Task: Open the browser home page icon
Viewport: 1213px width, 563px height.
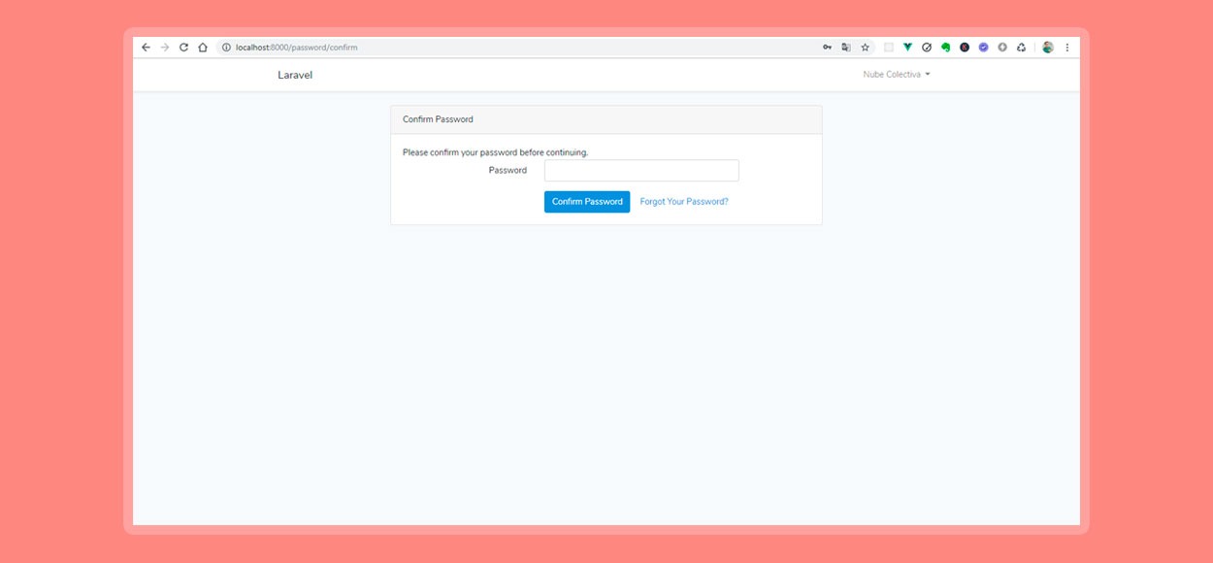Action: pos(203,48)
